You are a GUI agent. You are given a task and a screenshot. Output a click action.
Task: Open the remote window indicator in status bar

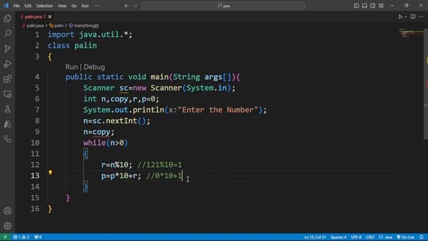pos(5,237)
